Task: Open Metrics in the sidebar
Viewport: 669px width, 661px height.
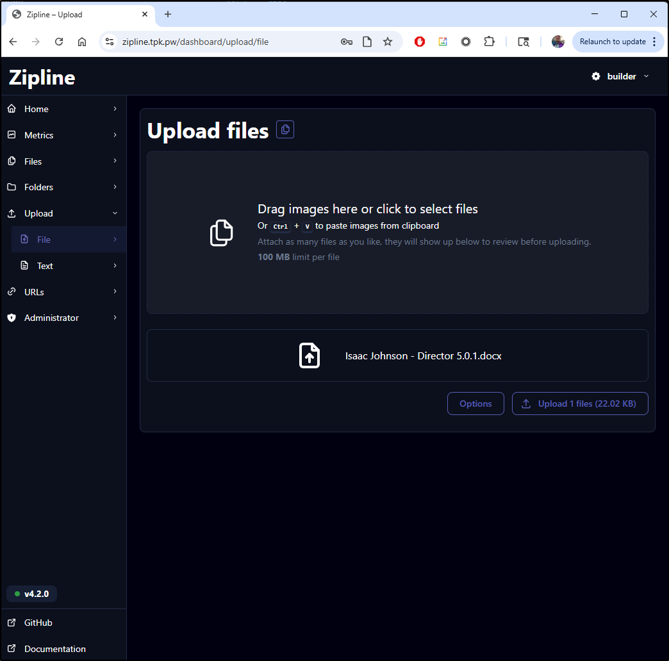Action: point(63,135)
